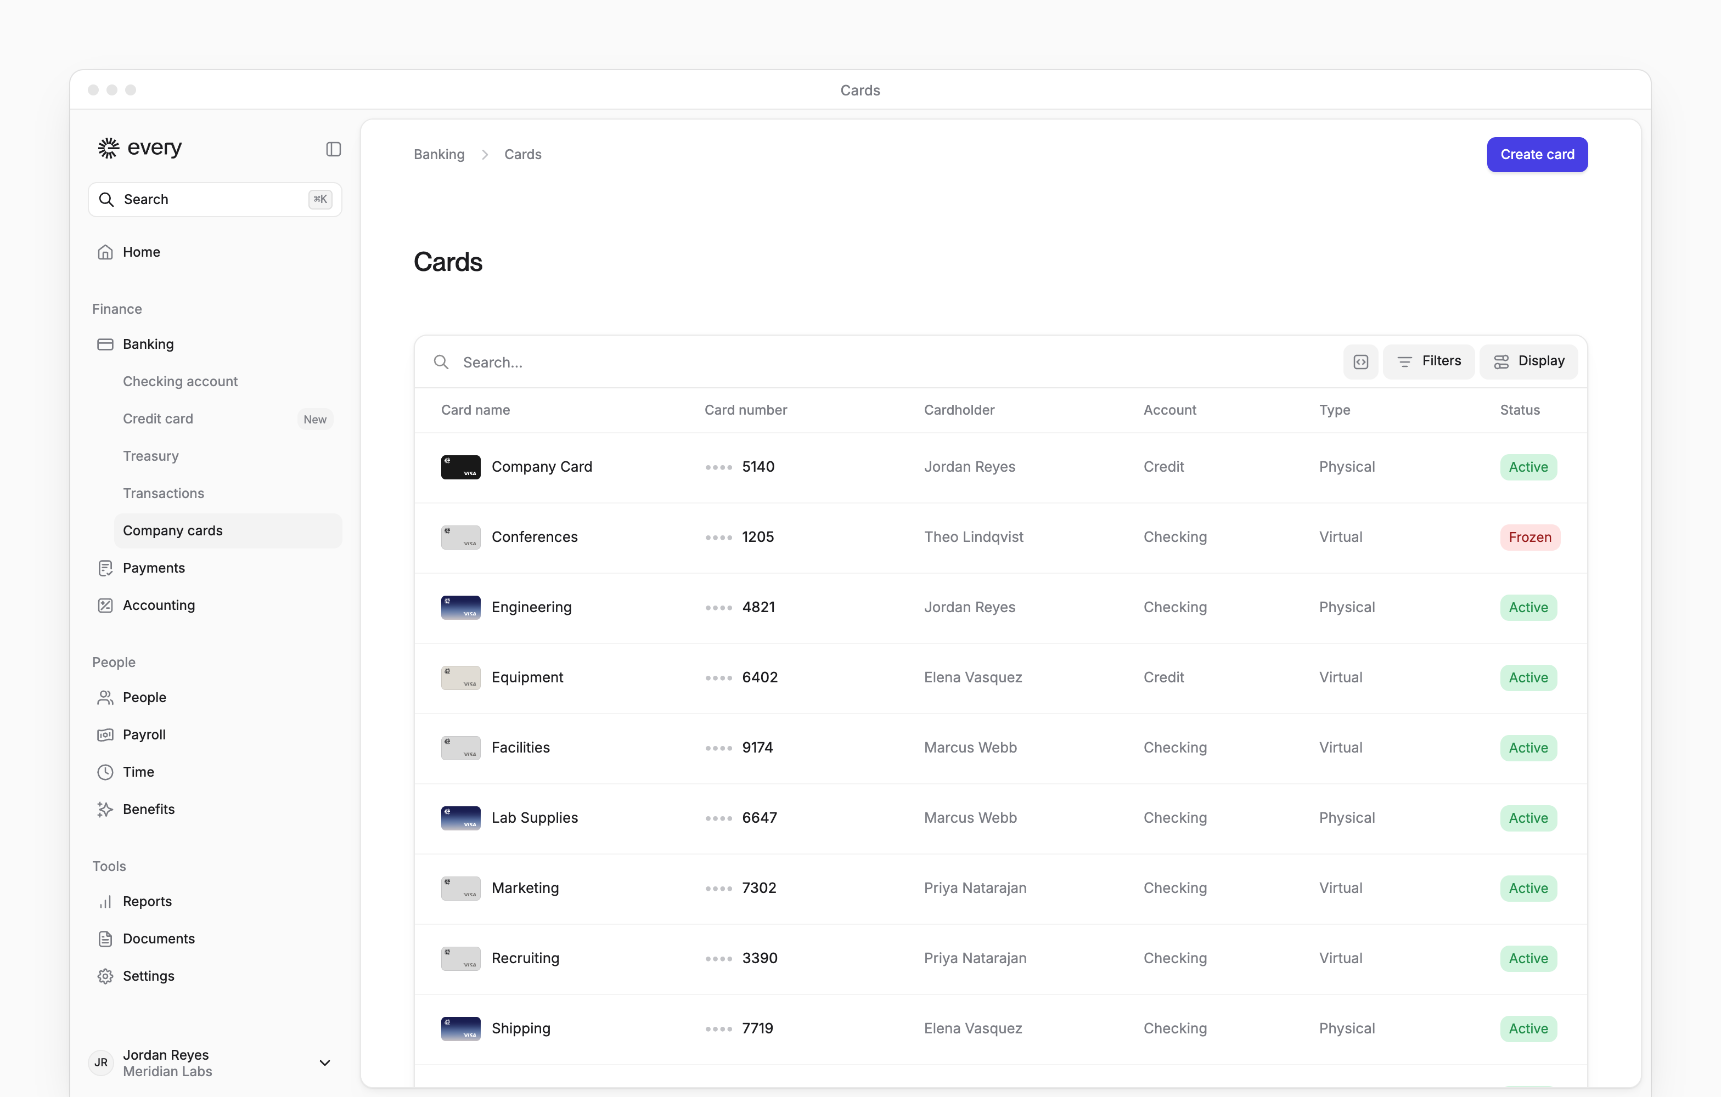This screenshot has height=1097, width=1721.
Task: Open the Display options button
Action: tap(1529, 361)
